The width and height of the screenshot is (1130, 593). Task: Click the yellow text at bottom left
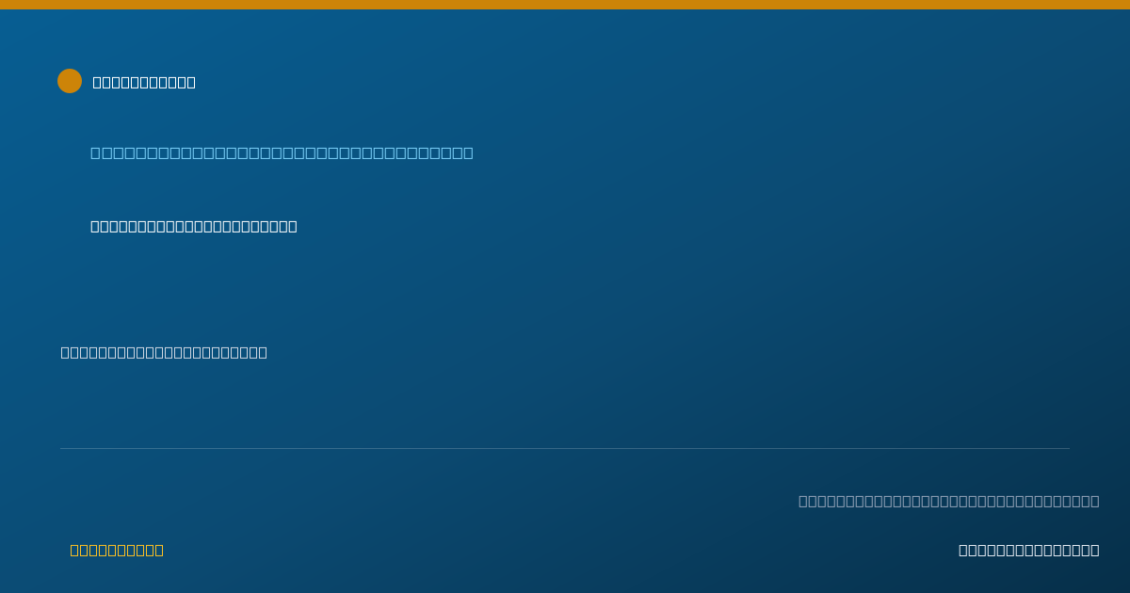117,550
